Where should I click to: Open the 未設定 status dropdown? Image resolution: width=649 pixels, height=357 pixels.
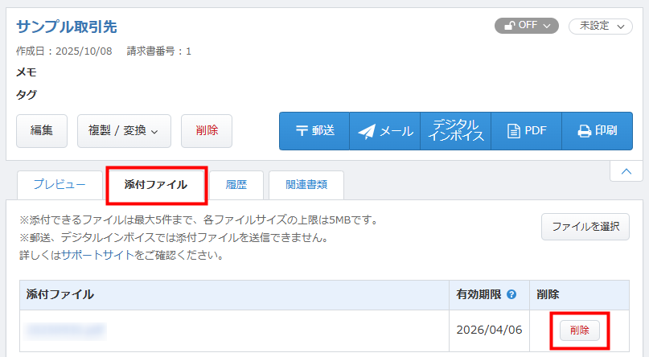tap(600, 26)
